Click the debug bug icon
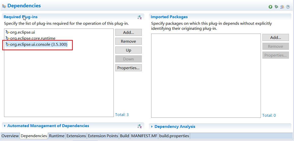The image size is (294, 141). coord(276,7)
